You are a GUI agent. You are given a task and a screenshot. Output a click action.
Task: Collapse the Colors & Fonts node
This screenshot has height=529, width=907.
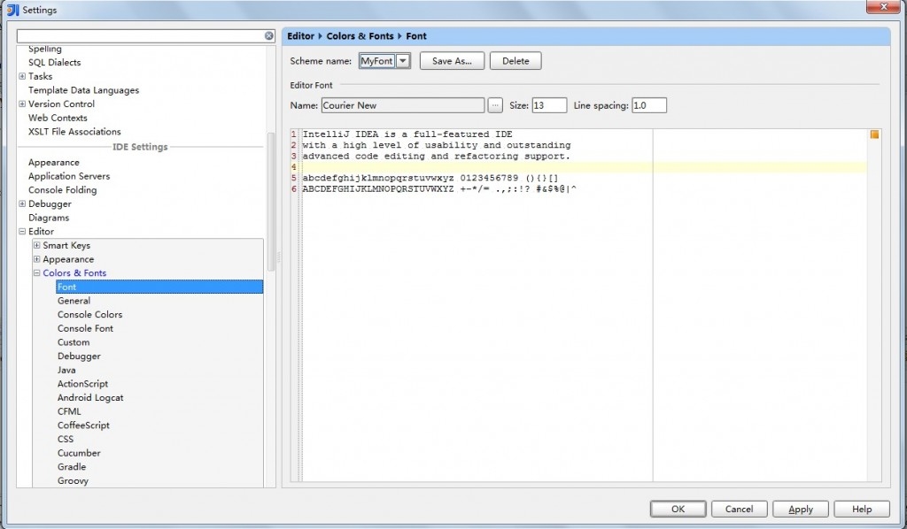tap(36, 273)
